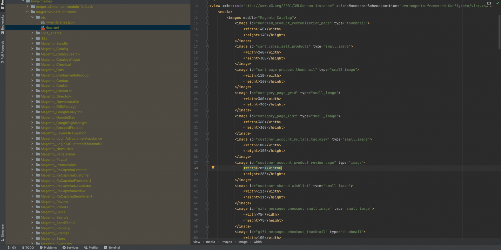
Task: Select Magento_ConfigurableProduct in the tree
Action: 65,75
